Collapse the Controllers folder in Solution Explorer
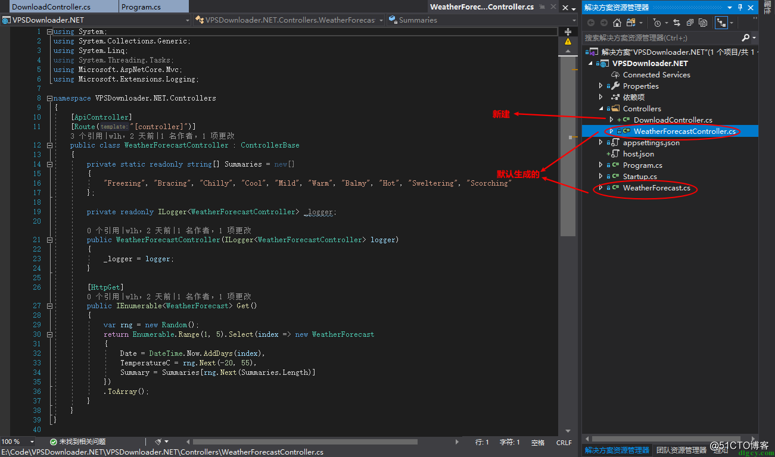The height and width of the screenshot is (457, 775). click(600, 108)
